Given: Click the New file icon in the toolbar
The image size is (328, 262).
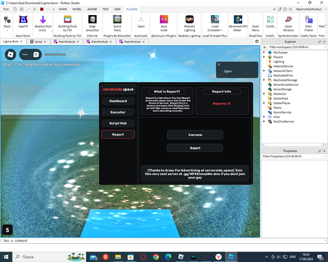Looking at the screenshot, I should (x=15, y=9).
